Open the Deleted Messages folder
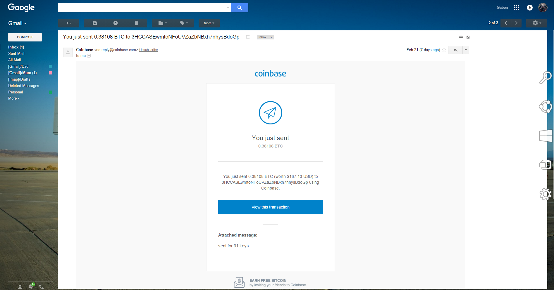 pos(24,86)
